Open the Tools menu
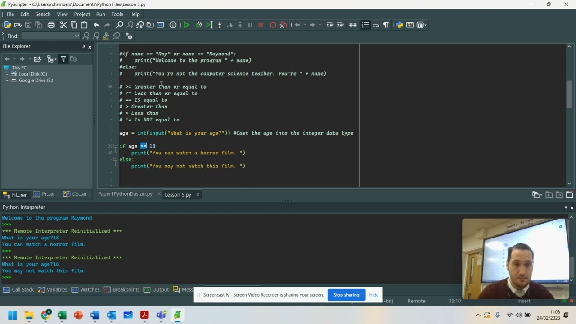The height and width of the screenshot is (324, 576). 117,14
